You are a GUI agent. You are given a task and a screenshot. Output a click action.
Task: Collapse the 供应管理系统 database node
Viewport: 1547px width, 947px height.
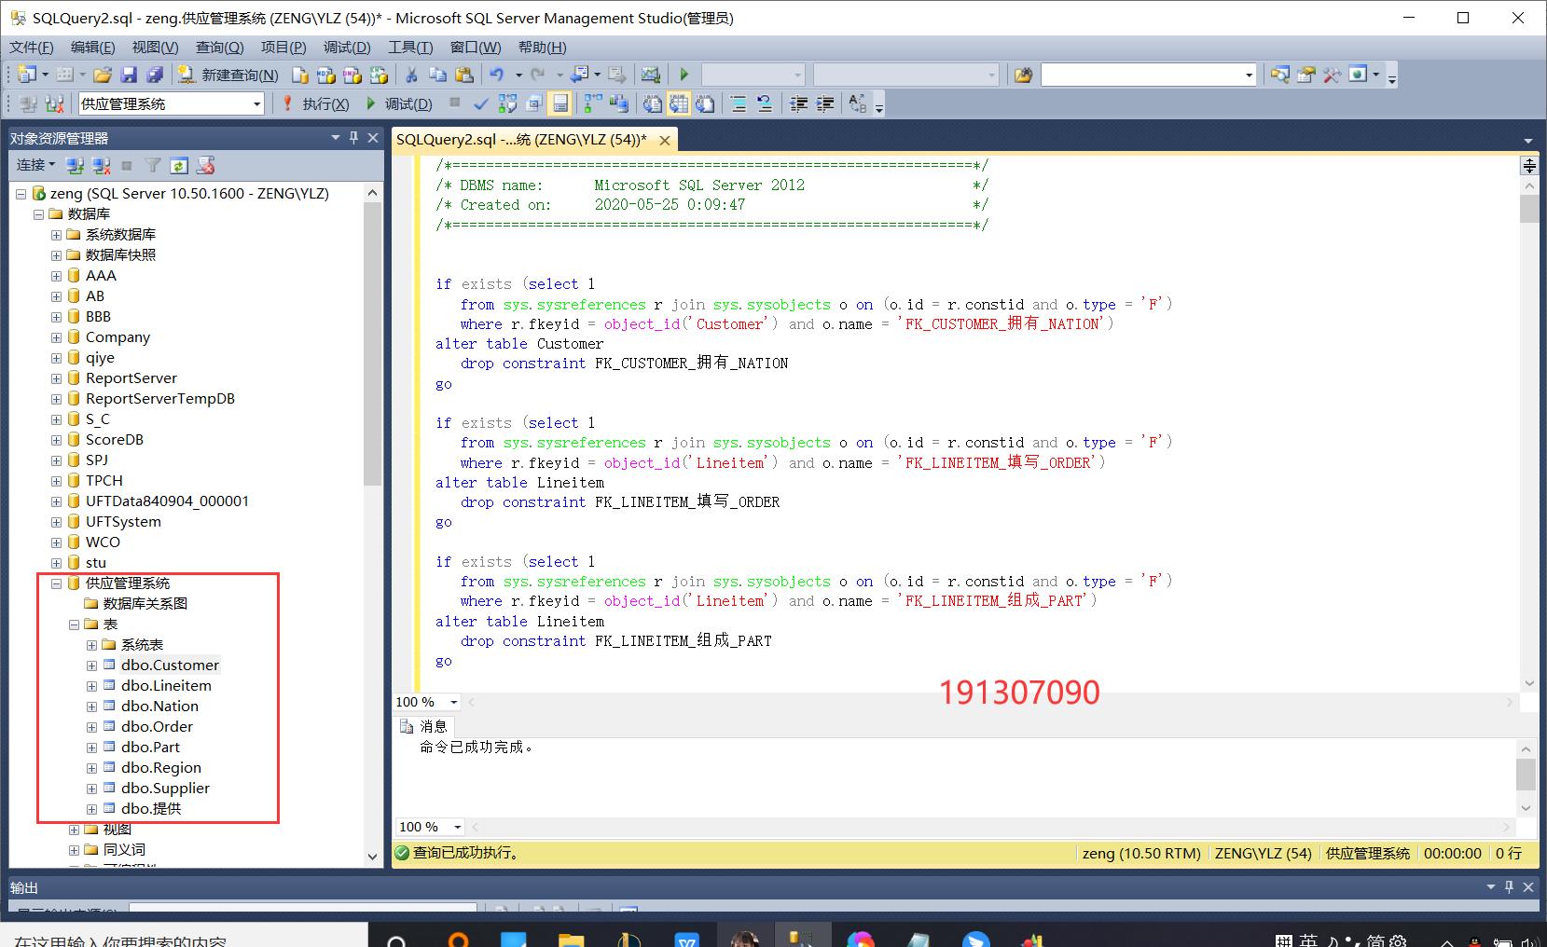point(57,583)
